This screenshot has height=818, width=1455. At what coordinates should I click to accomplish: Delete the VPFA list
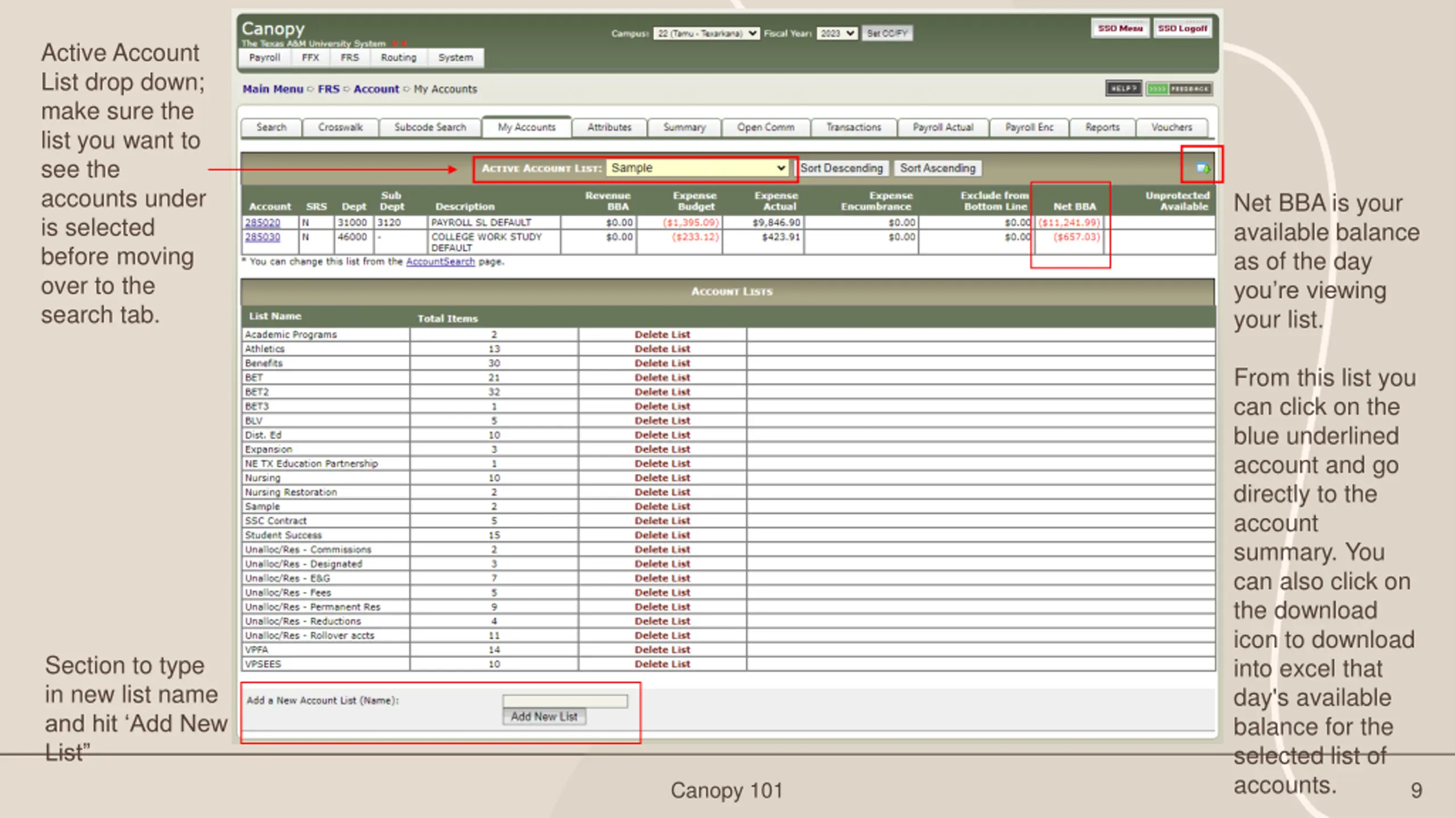pos(662,649)
